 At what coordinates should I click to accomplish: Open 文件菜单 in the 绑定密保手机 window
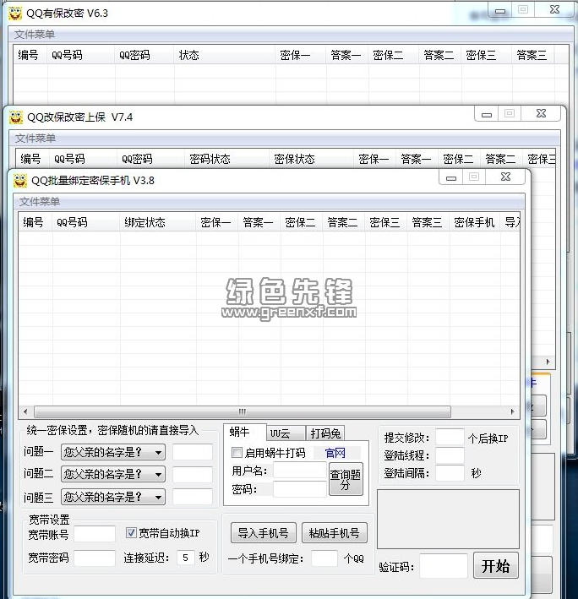tap(40, 202)
